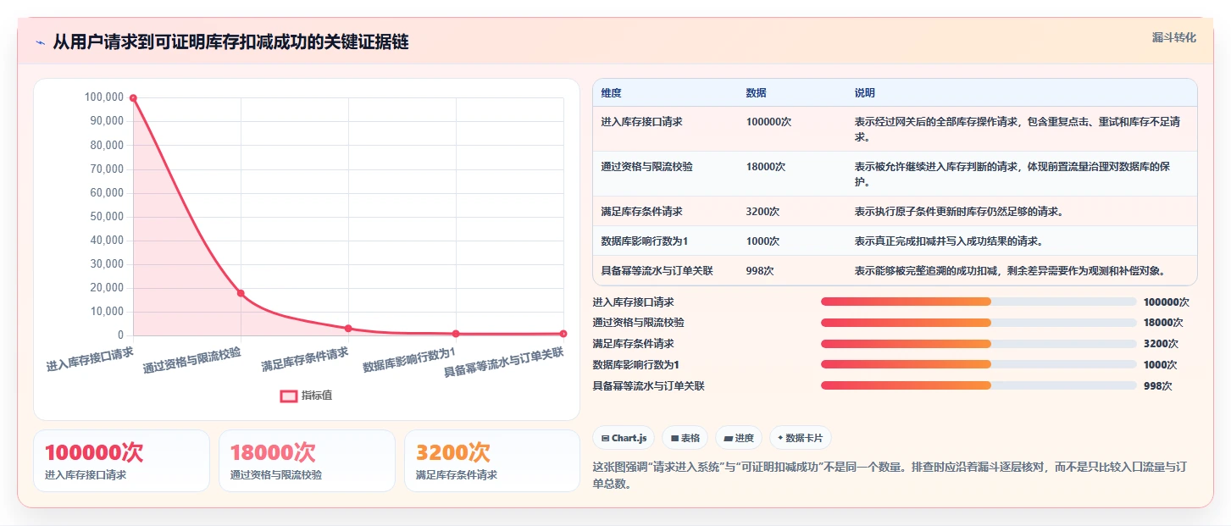This screenshot has width=1231, height=526.
Task: Click progress value label 1000次
Action: pos(1161,365)
